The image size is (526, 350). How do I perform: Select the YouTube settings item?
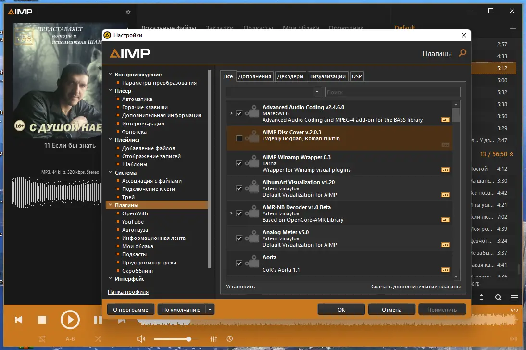(x=133, y=222)
